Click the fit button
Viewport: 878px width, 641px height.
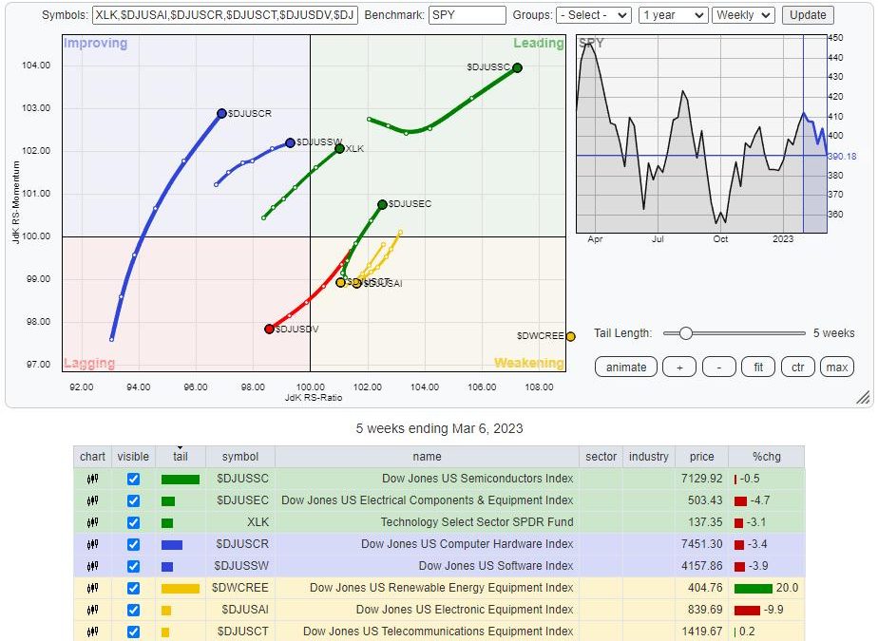click(x=758, y=368)
